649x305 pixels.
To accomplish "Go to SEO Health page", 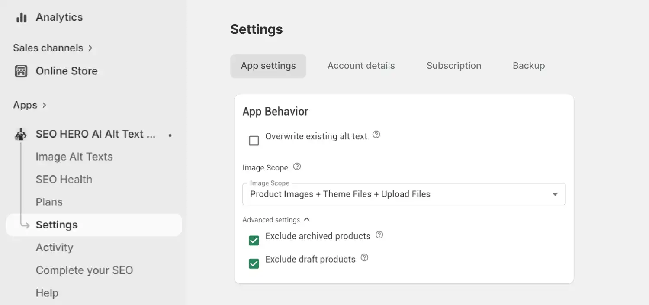I will pyautogui.click(x=64, y=180).
